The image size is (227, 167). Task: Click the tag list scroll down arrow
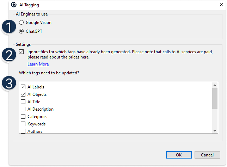[x=215, y=131]
